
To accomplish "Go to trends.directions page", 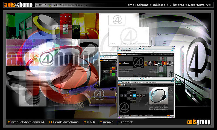I will pyautogui.click(x=64, y=122).
